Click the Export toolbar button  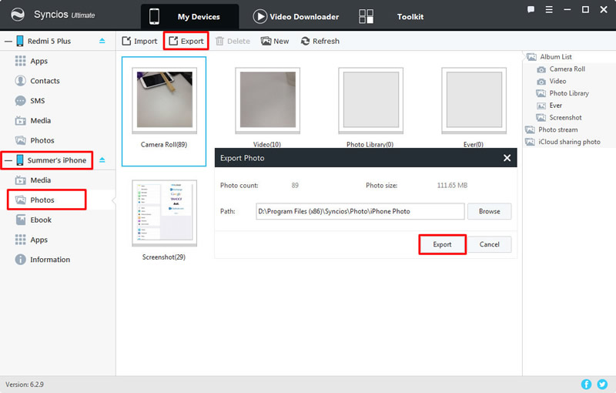click(x=186, y=41)
